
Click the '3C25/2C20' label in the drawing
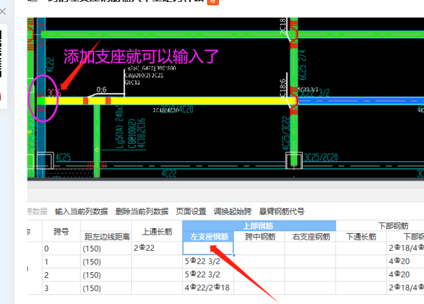(x=321, y=157)
